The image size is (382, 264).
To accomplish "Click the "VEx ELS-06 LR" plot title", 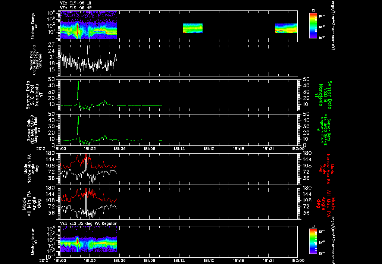I will (75, 3).
